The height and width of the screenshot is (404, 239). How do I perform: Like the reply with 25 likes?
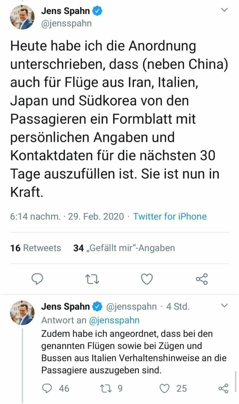(x=164, y=389)
